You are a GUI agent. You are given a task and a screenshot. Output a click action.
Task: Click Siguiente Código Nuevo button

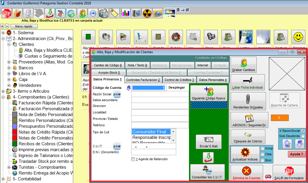[x=209, y=93]
